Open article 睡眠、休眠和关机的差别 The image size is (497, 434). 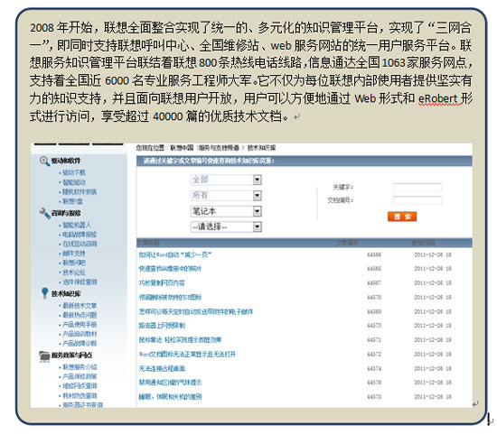[x=170, y=397]
